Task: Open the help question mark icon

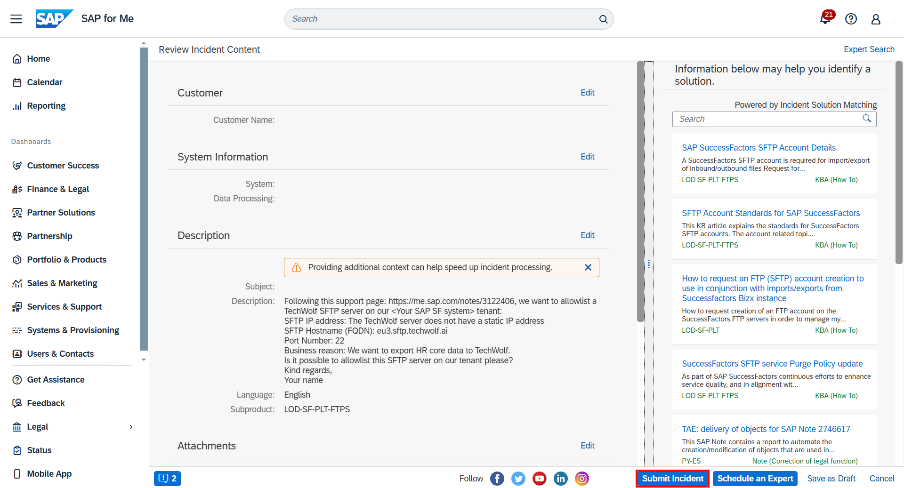Action: pyautogui.click(x=851, y=19)
